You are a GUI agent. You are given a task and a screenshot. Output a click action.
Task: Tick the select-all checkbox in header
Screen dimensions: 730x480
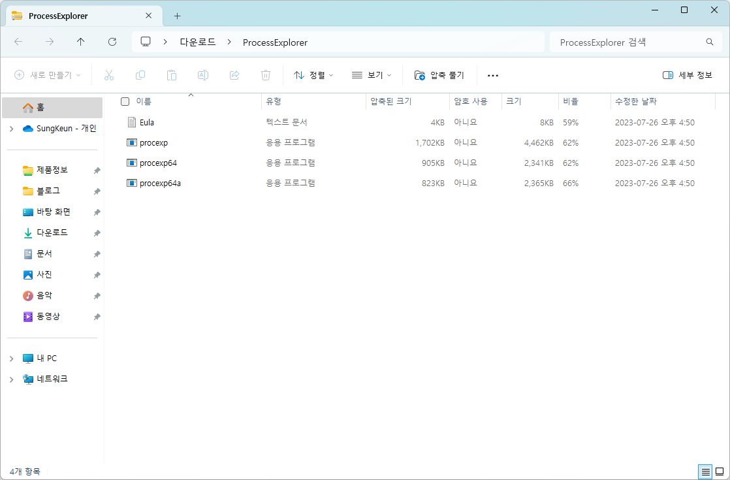coord(125,101)
